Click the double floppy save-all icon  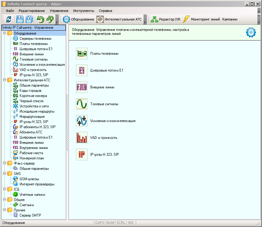(x=29, y=19)
